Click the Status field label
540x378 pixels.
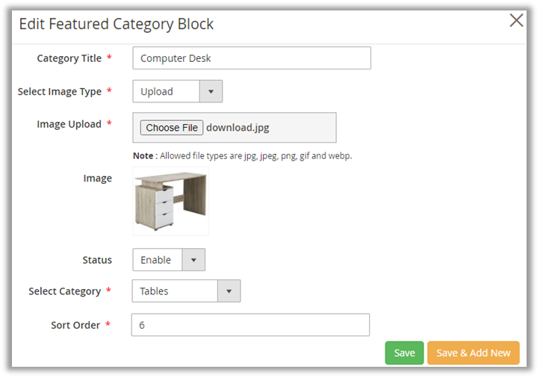click(97, 260)
